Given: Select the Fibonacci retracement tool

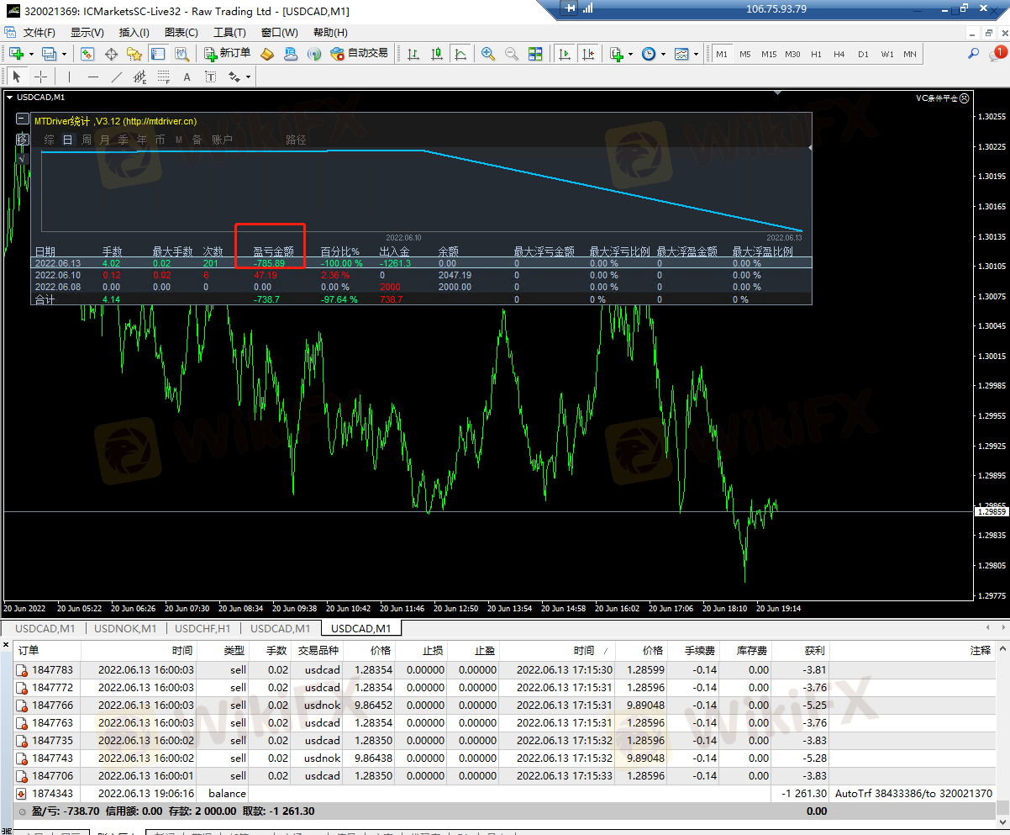Looking at the screenshot, I should (x=163, y=77).
